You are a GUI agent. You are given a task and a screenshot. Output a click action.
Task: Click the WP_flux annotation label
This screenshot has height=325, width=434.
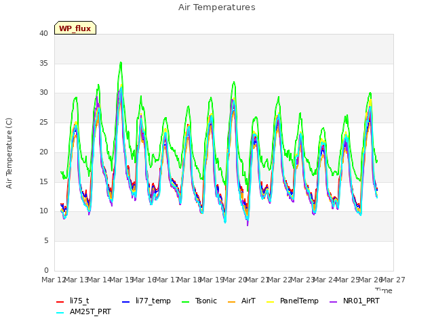[x=75, y=28]
